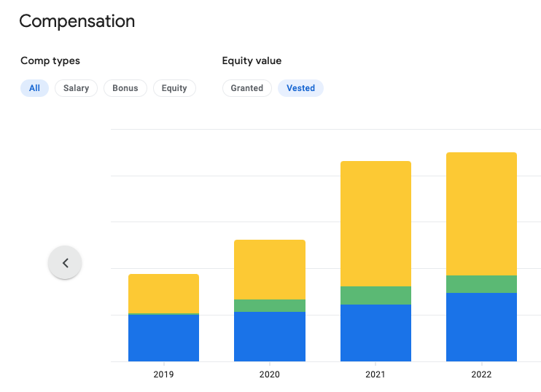Filter compensation by Salary chip
This screenshot has height=392, width=541.
point(76,88)
